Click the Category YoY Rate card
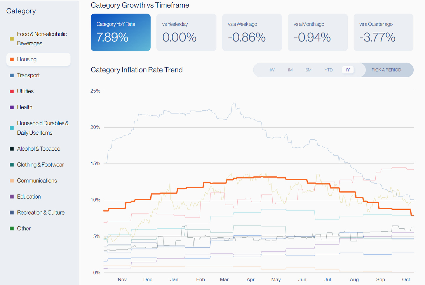 click(121, 32)
